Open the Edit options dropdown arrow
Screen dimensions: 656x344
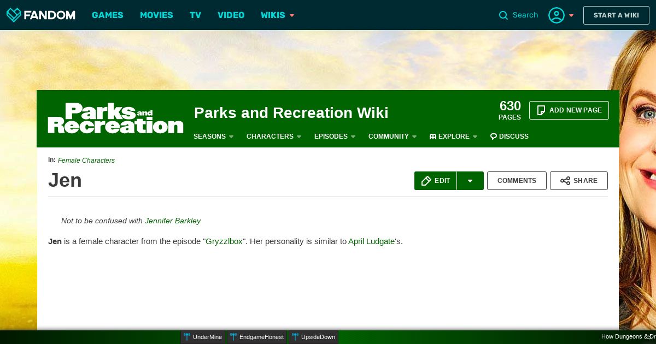click(470, 181)
